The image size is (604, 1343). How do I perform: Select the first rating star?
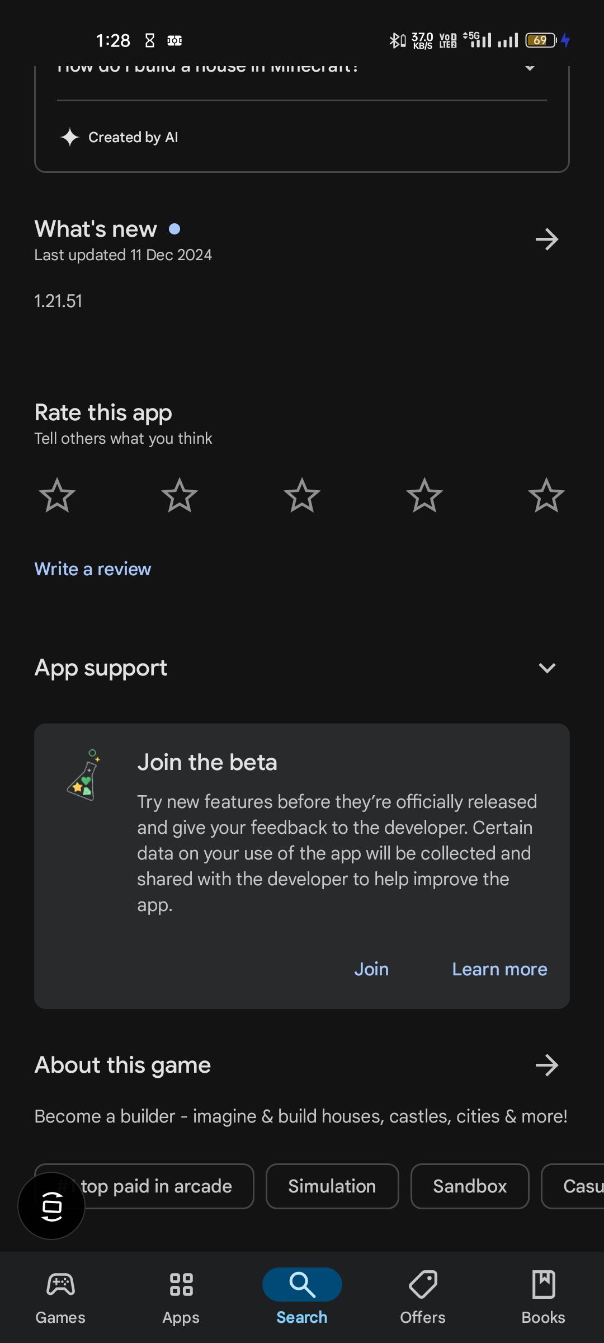tap(57, 495)
